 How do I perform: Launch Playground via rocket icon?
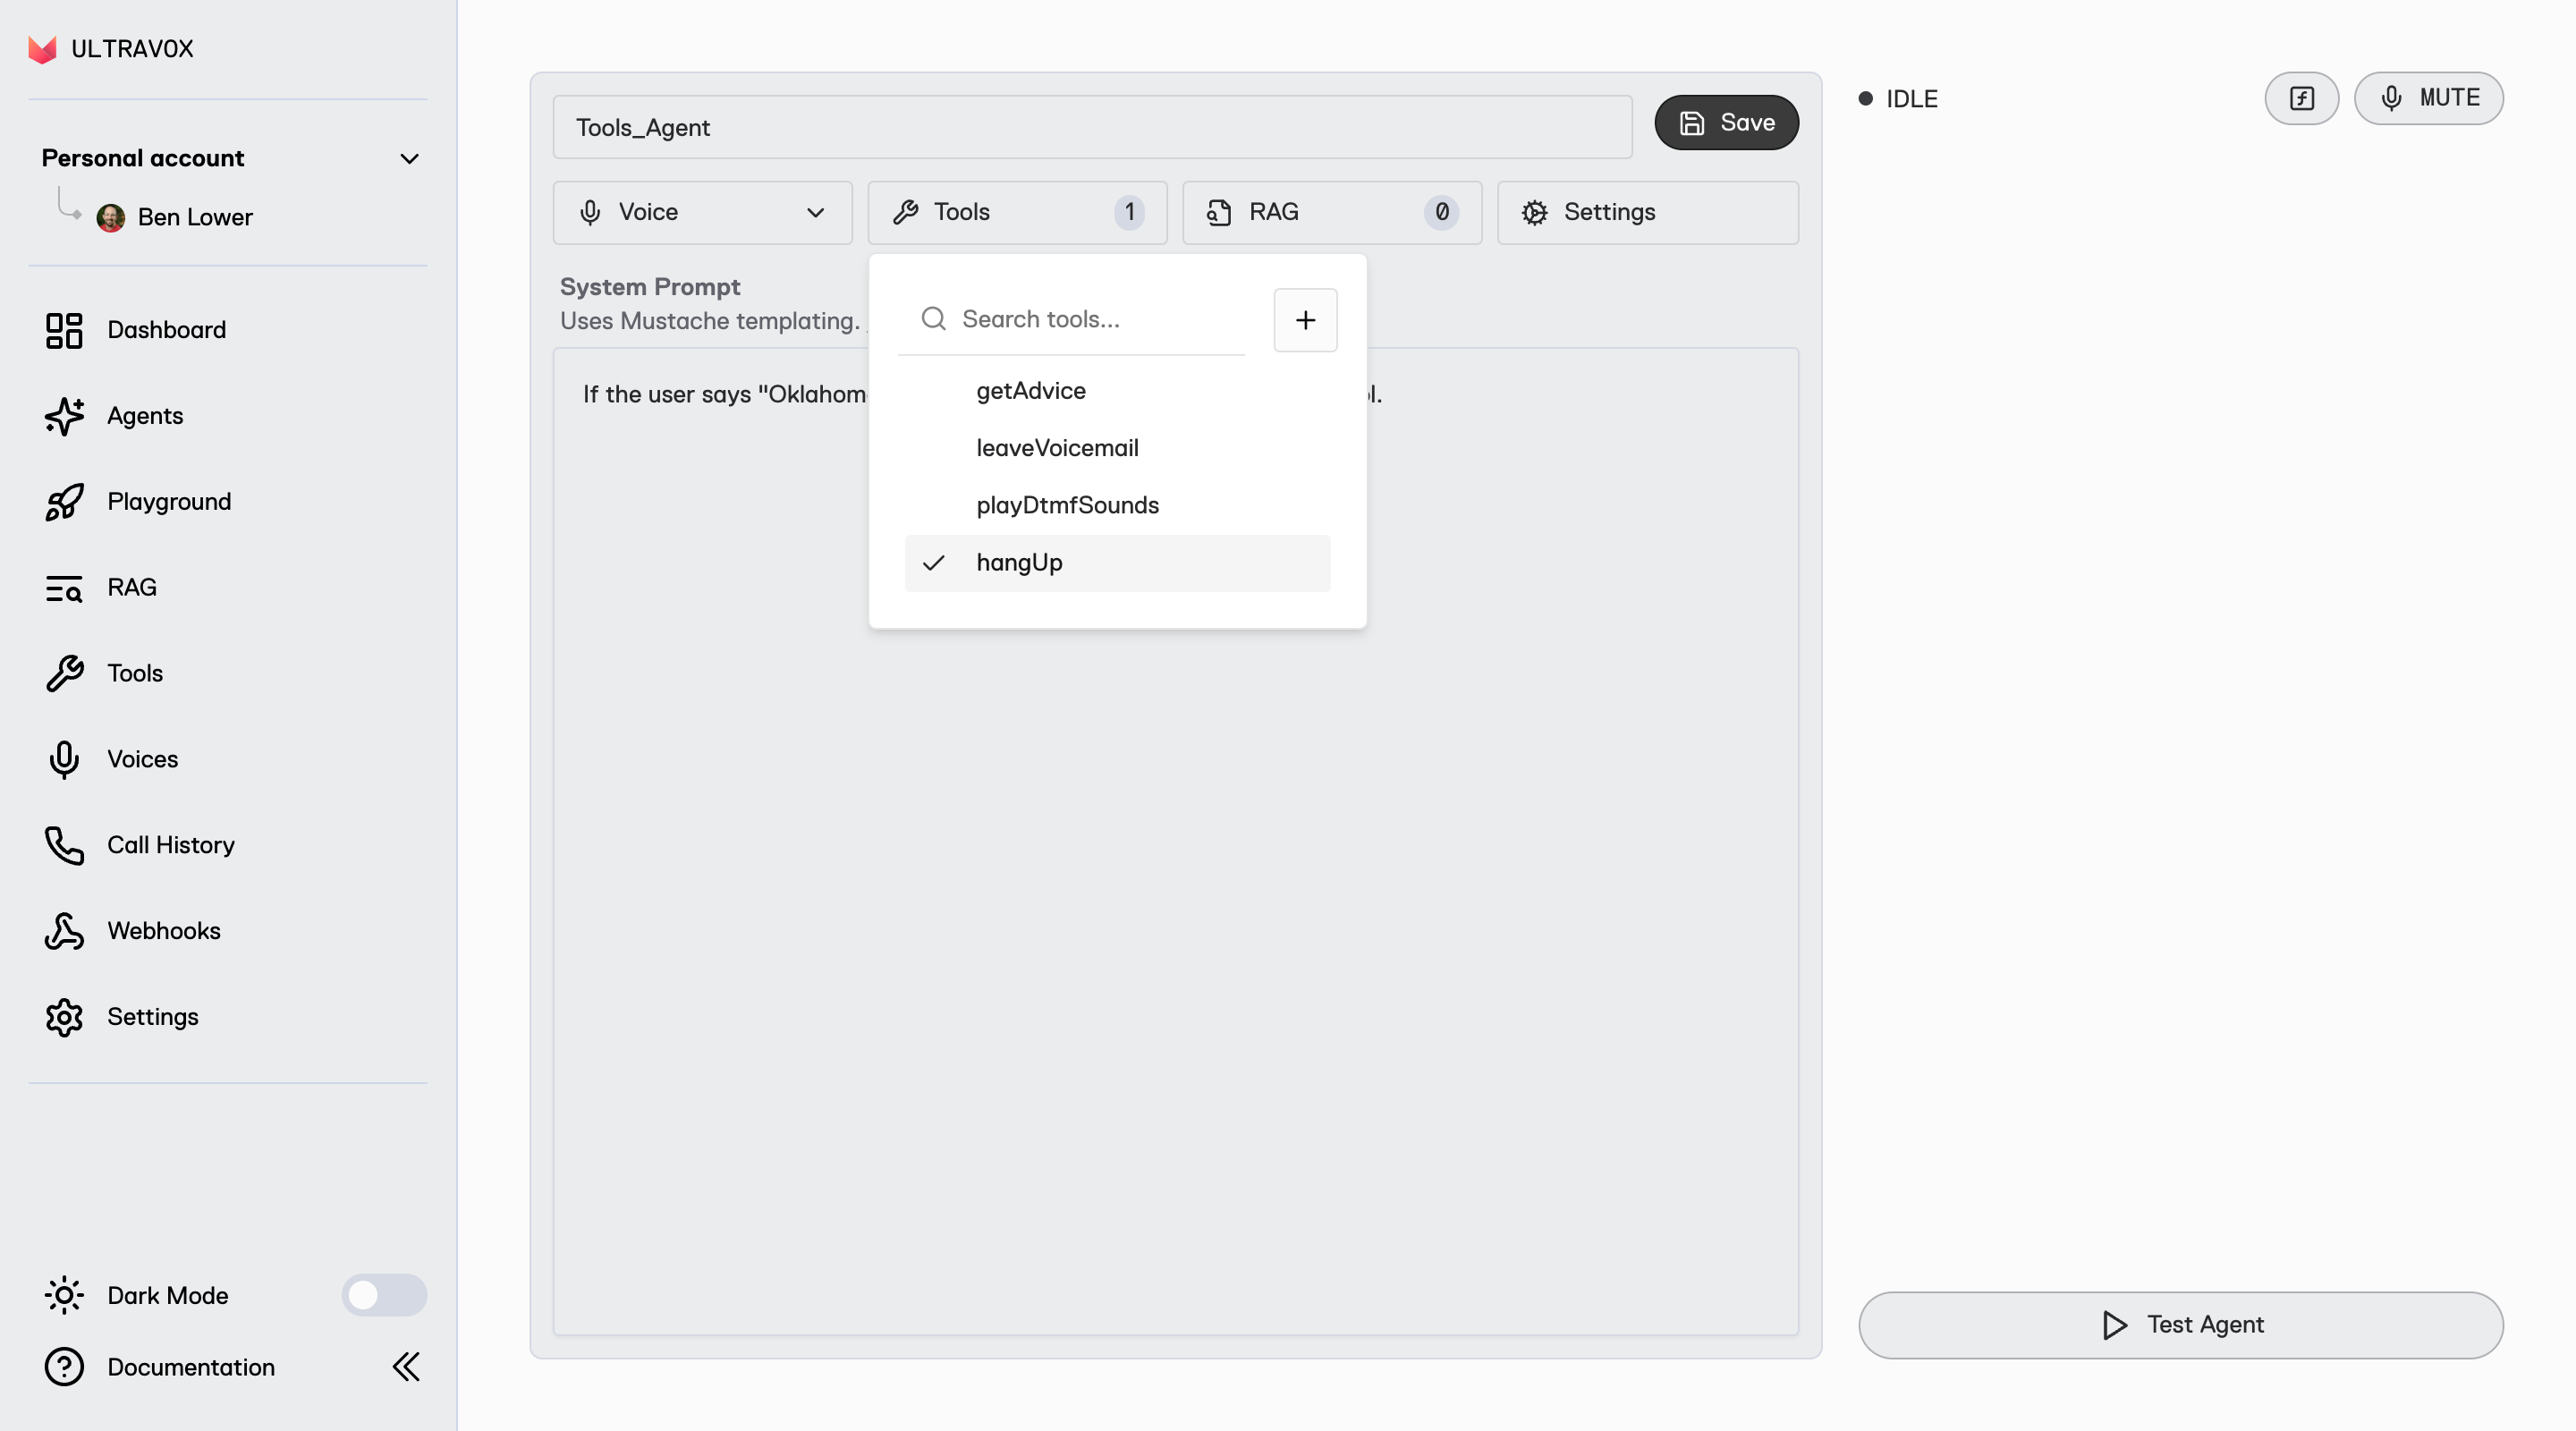coord(64,502)
